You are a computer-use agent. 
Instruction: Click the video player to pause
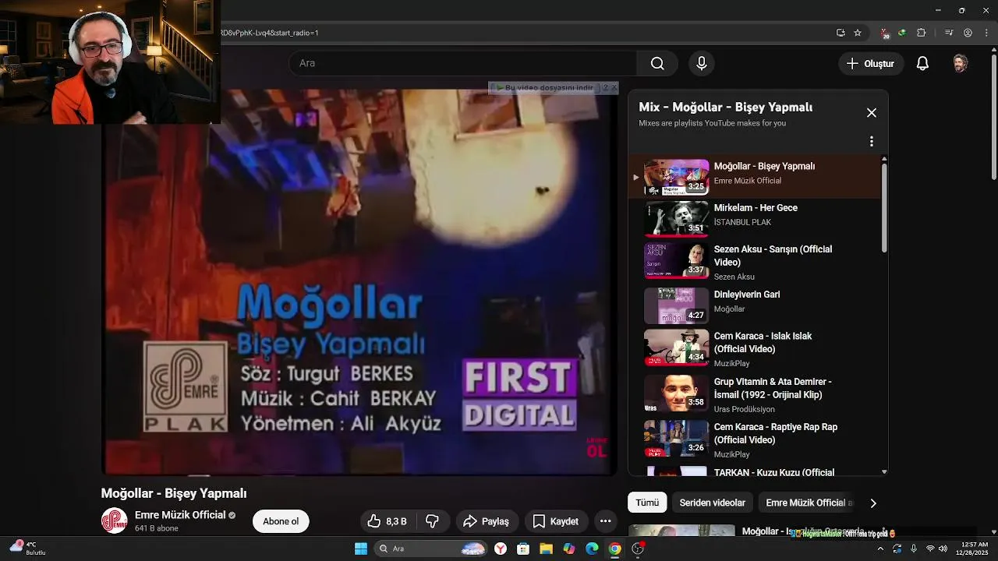[359, 280]
